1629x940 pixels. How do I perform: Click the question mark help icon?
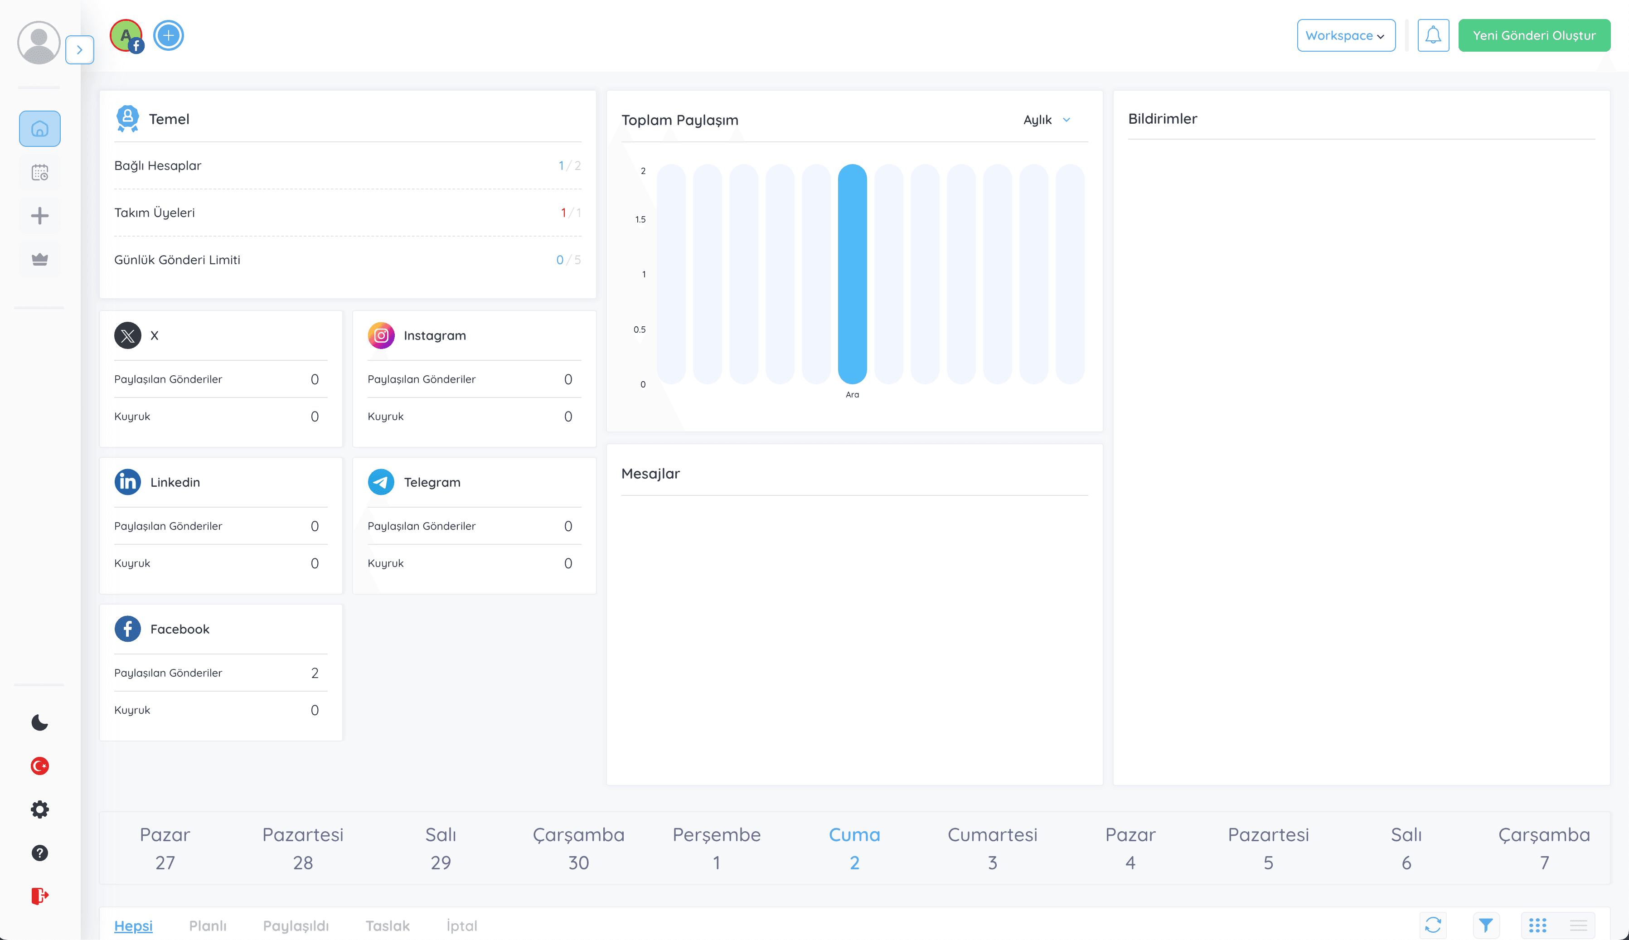pyautogui.click(x=39, y=853)
